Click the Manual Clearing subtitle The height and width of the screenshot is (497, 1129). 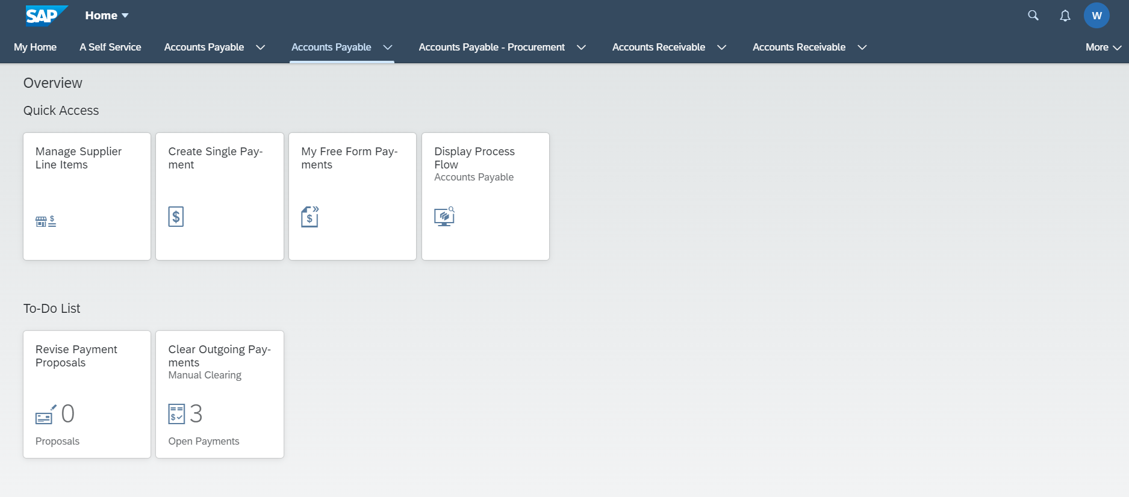(x=205, y=375)
